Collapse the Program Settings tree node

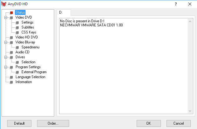[x=6, y=67]
